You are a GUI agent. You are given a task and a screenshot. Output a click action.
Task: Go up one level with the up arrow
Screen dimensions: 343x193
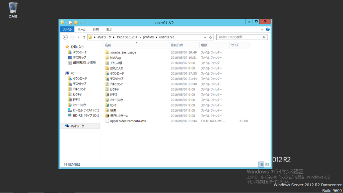[x=84, y=37]
